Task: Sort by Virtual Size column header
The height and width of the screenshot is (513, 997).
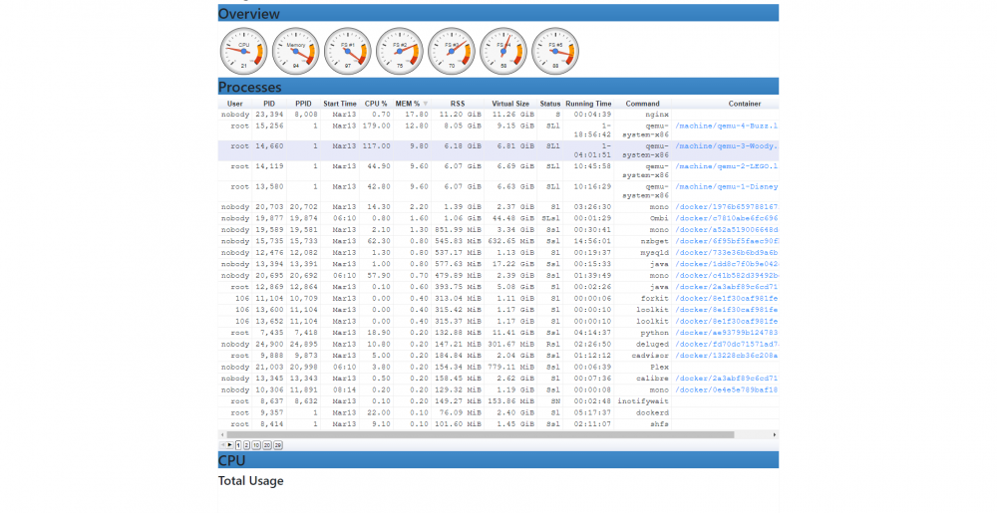Action: 509,104
